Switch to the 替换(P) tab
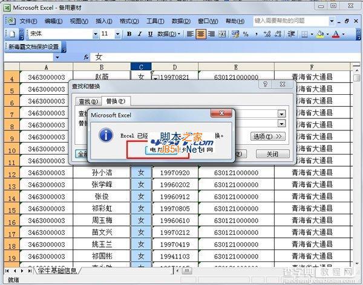The width and height of the screenshot is (363, 285). click(116, 101)
